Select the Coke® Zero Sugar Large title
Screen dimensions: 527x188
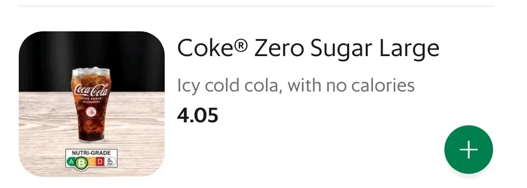308,49
